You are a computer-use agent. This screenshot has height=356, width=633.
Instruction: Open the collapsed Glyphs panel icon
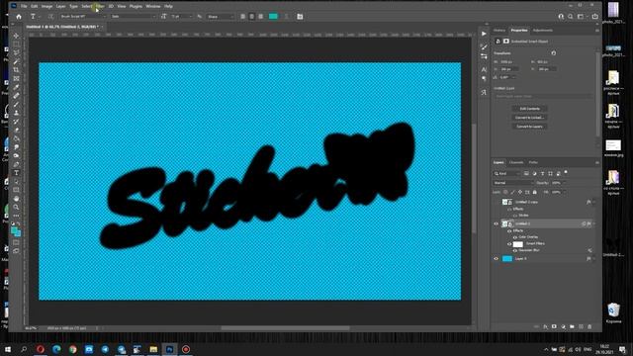coord(484,92)
